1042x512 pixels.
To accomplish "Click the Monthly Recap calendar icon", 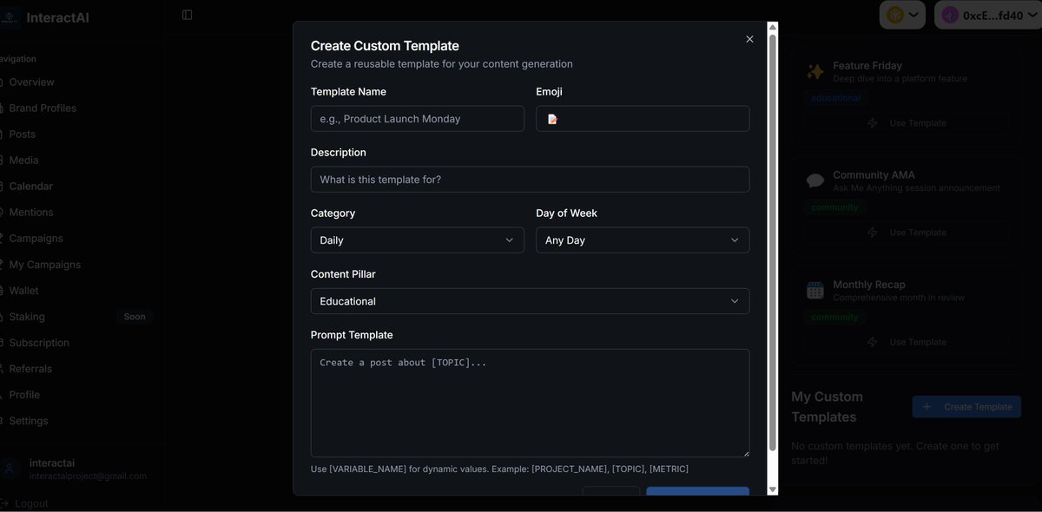I will (815, 291).
